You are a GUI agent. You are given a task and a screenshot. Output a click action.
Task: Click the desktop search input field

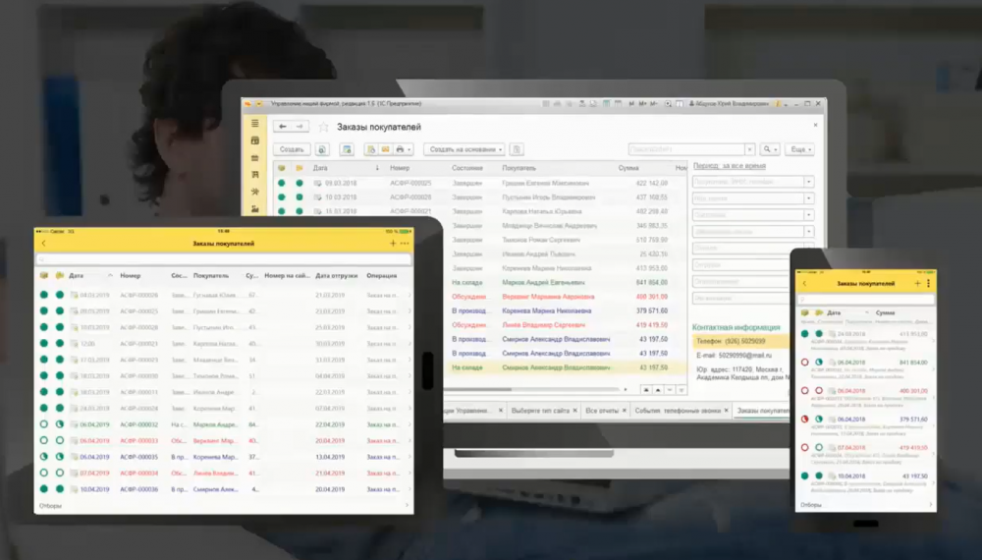point(685,149)
